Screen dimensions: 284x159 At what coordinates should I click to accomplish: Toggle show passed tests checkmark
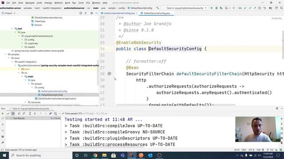pyautogui.click(x=8, y=114)
